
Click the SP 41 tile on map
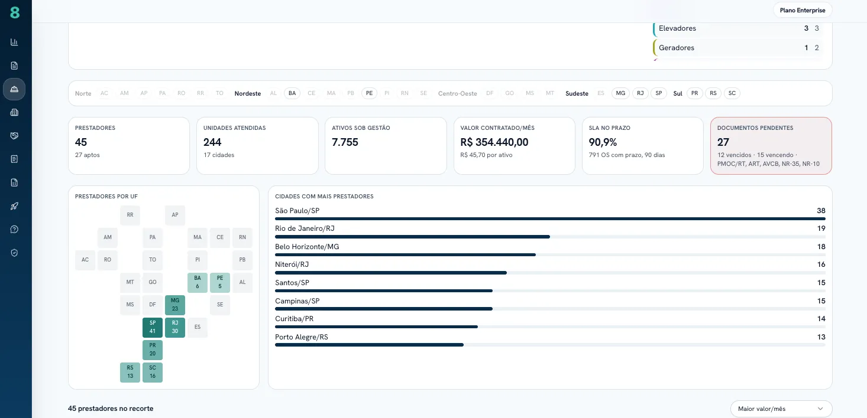click(x=153, y=328)
